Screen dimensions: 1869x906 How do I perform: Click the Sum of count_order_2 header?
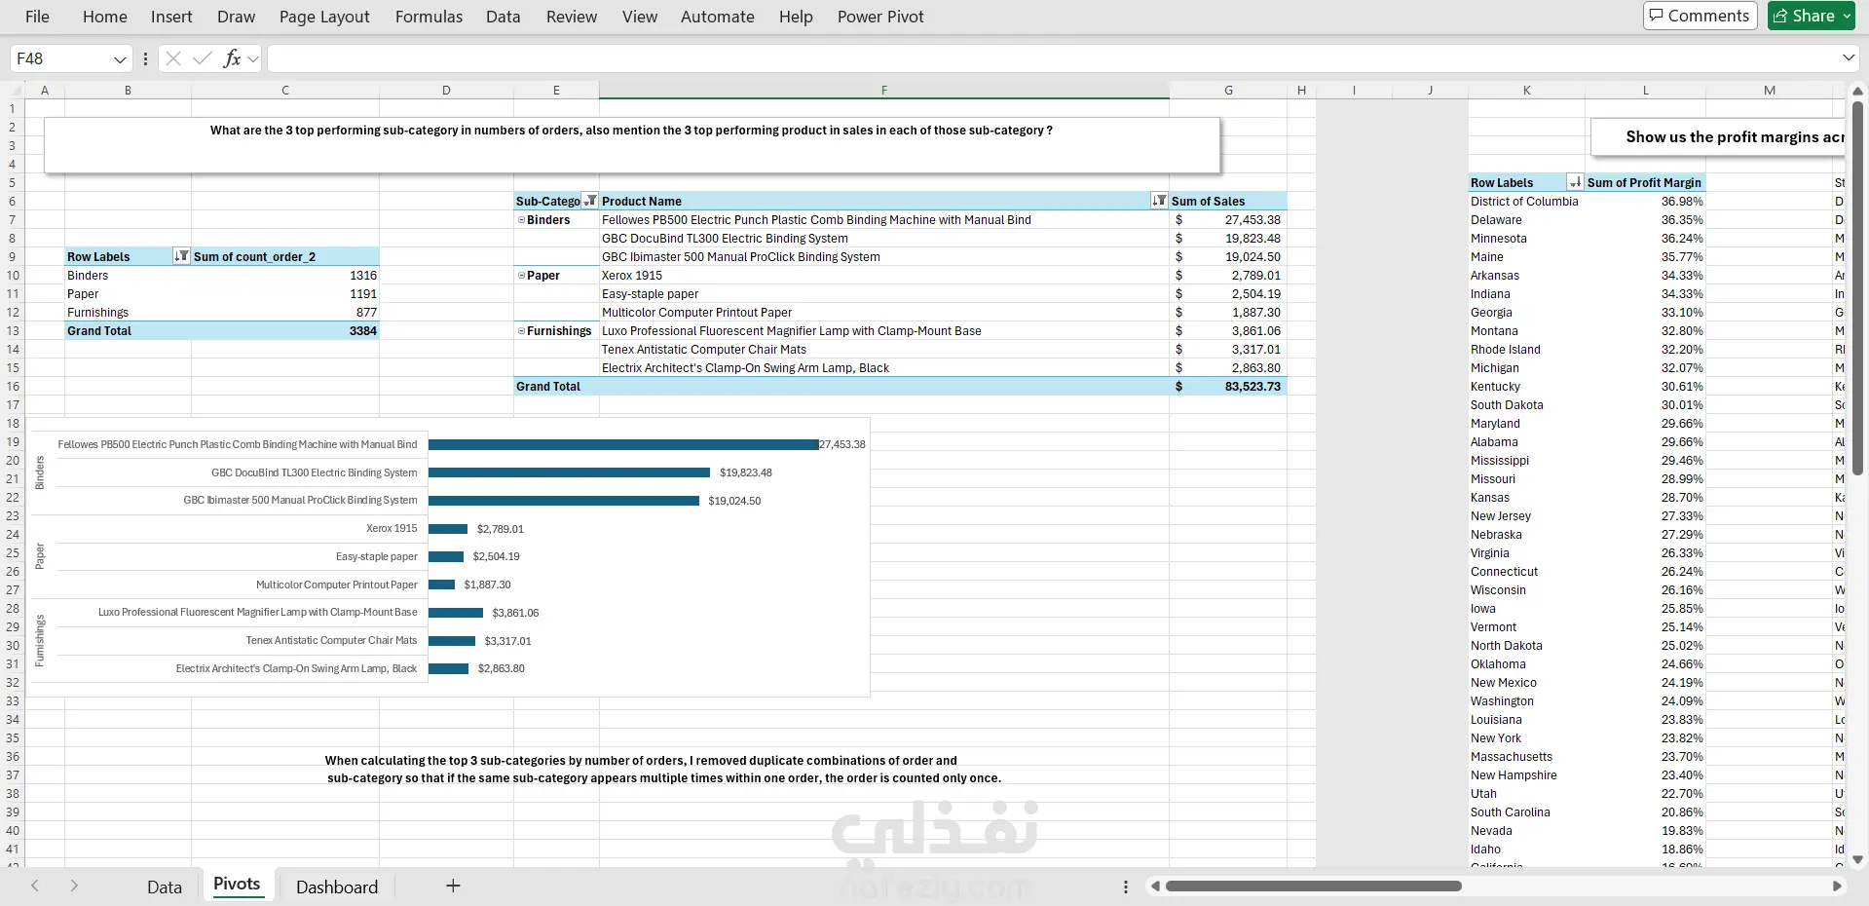pos(285,256)
